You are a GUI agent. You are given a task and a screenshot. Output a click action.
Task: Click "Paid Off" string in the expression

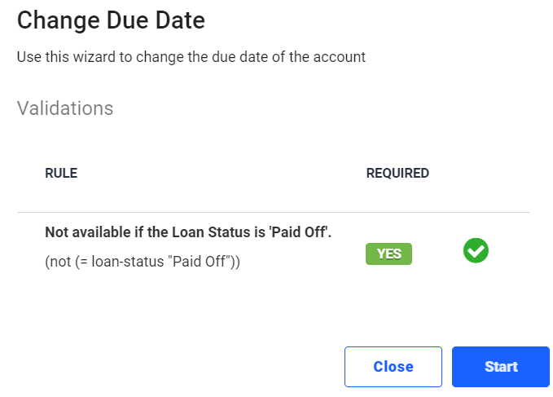(x=200, y=262)
